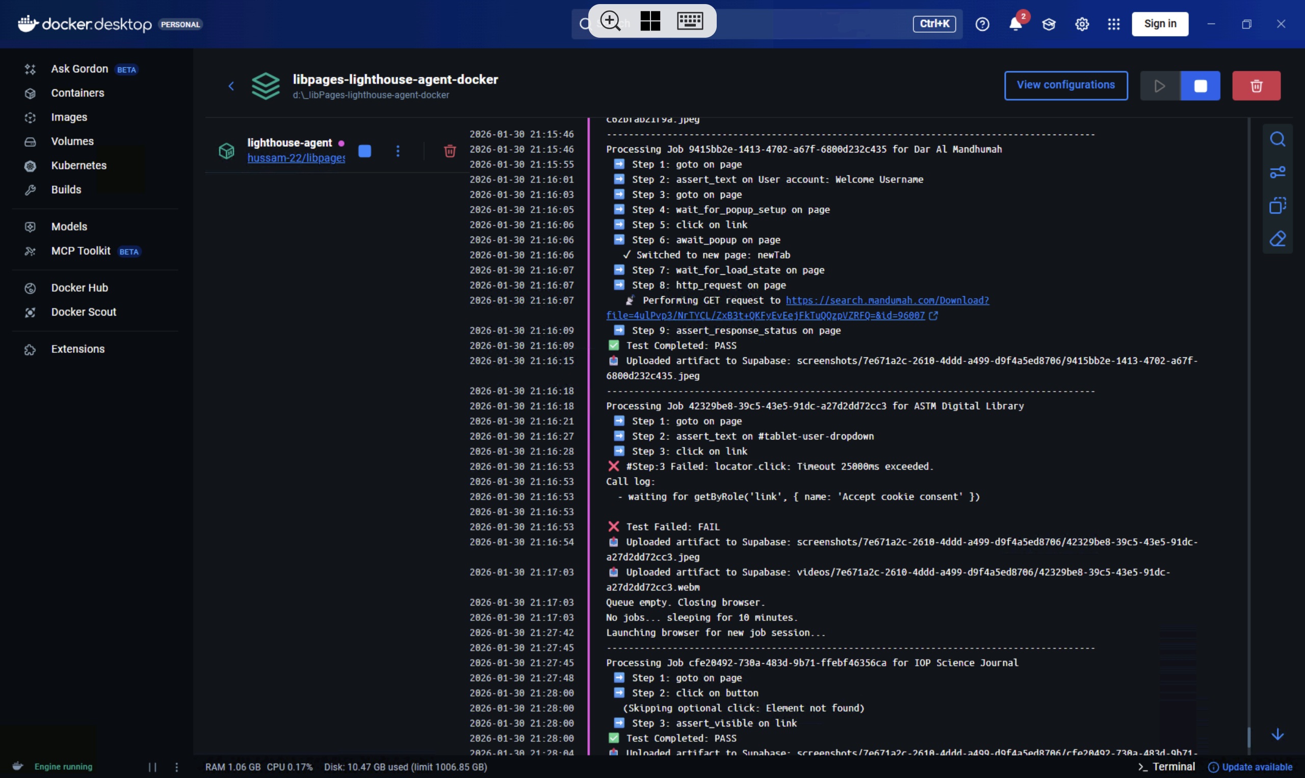
Task: Click View configurations button
Action: tap(1065, 86)
